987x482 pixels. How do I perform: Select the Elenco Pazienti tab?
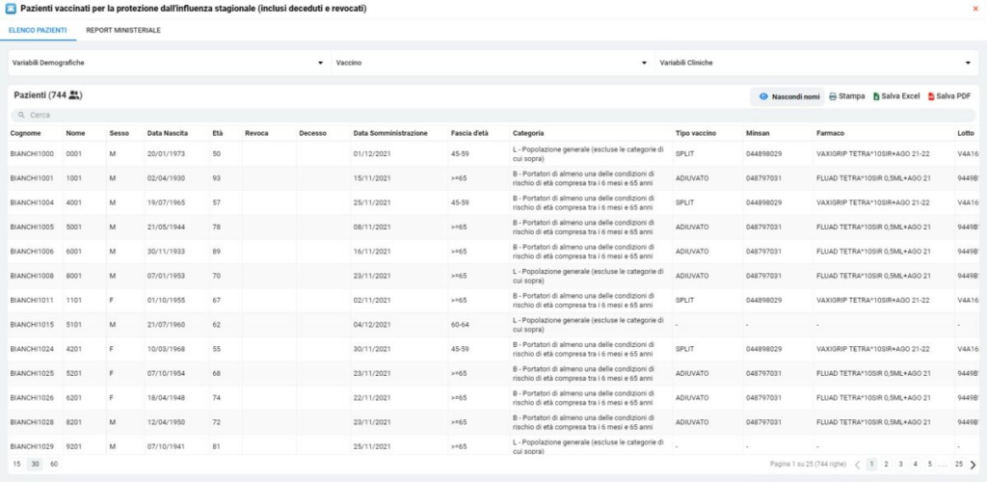pyautogui.click(x=38, y=31)
